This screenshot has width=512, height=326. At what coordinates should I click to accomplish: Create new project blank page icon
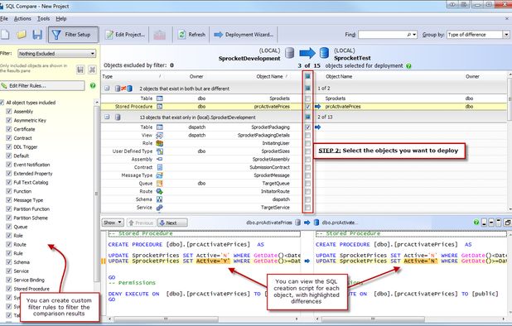(5, 34)
